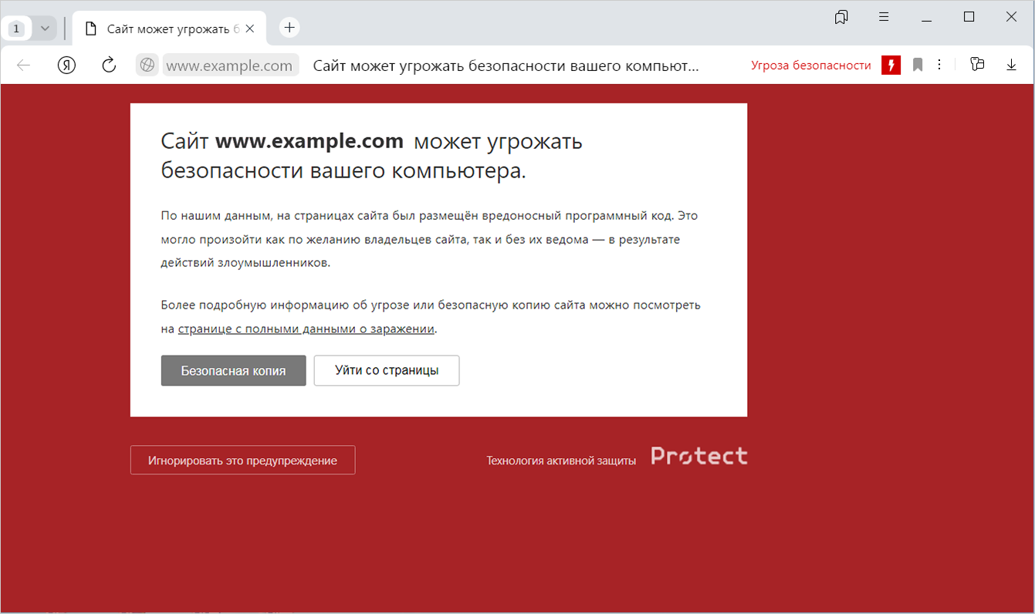Open the extensions panel icon

tap(977, 65)
